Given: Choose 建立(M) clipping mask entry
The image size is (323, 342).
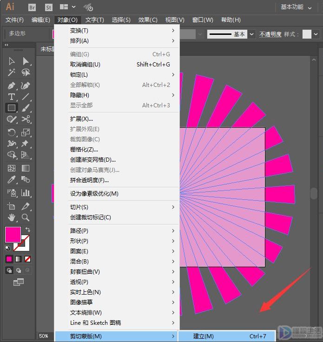Looking at the screenshot, I should pyautogui.click(x=227, y=336).
